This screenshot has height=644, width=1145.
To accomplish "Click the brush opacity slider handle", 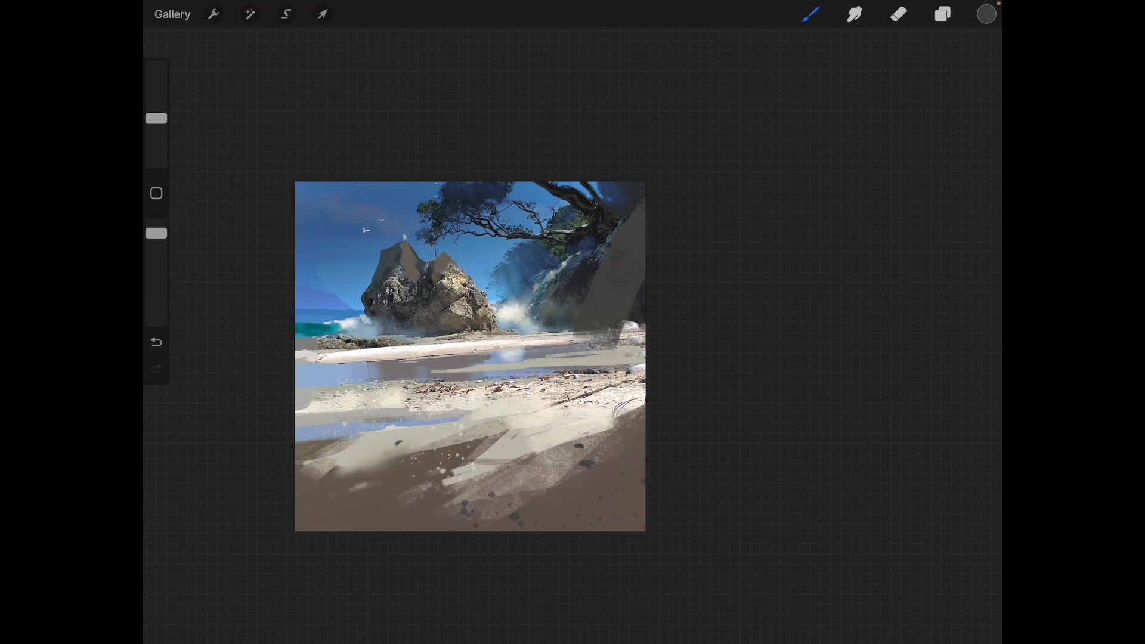I will click(157, 233).
